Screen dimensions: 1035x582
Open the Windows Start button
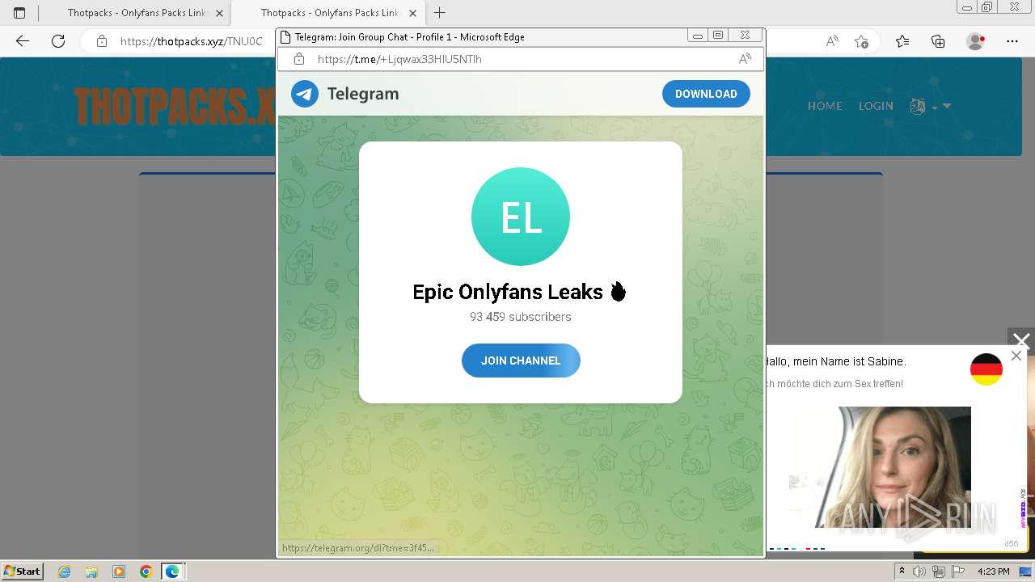23,571
